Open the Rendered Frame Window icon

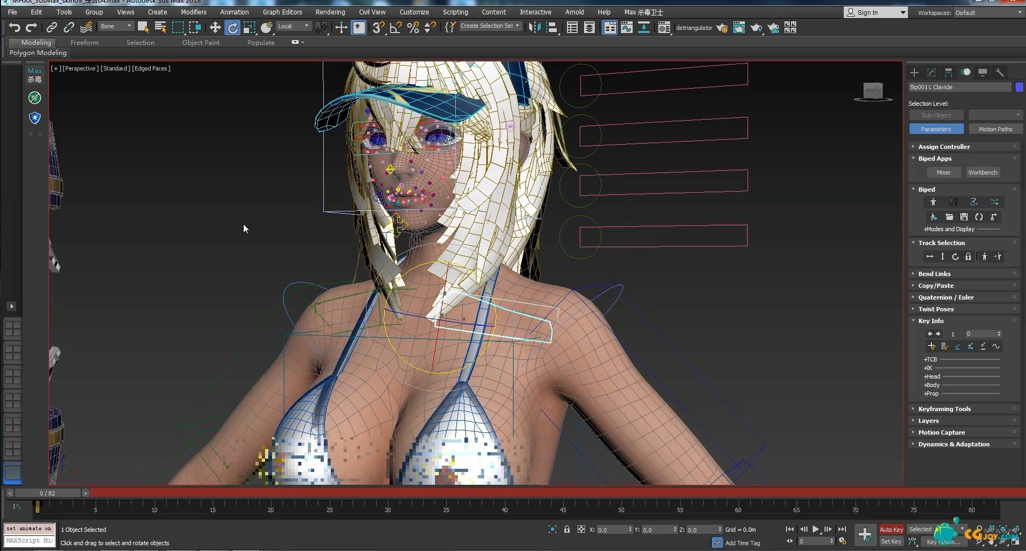point(739,27)
